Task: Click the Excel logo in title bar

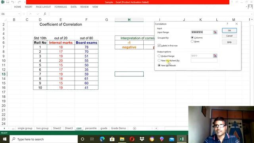Action: pyautogui.click(x=3, y=2)
